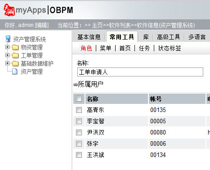Click account number 00080

(x=158, y=133)
